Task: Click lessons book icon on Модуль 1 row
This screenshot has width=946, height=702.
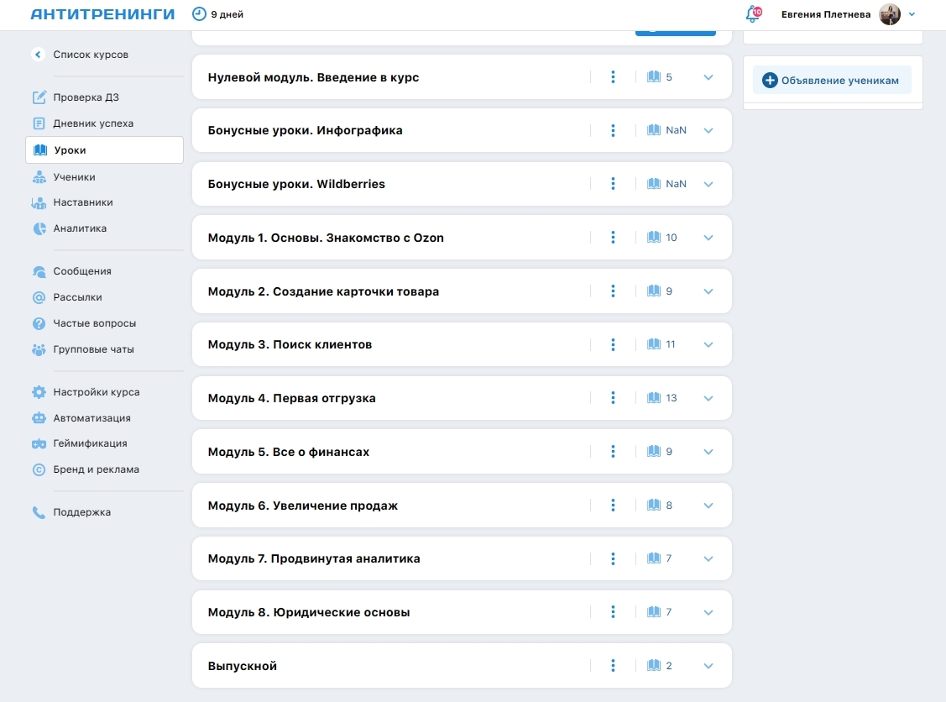Action: [654, 238]
